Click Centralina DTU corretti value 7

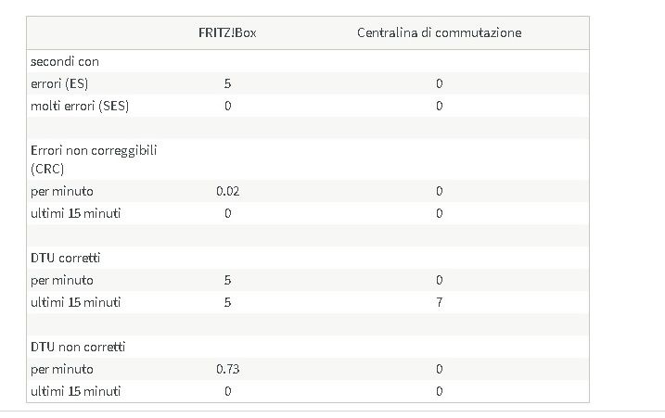point(440,302)
